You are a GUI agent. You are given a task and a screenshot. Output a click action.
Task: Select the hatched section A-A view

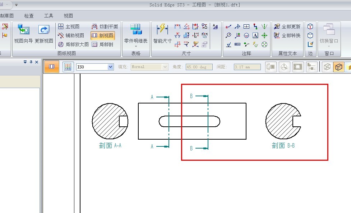point(110,121)
